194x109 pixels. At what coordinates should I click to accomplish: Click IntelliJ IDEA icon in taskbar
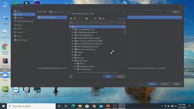122,106
